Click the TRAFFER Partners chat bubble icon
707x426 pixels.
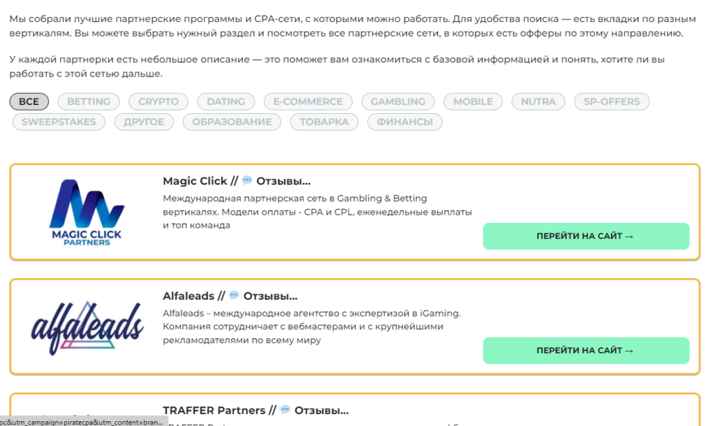(285, 410)
